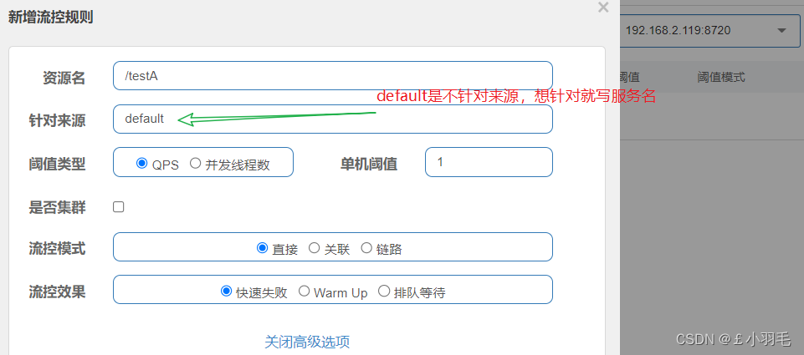This screenshot has width=804, height=355.
Task: Click the 流控效果 label
Action: [x=57, y=292]
